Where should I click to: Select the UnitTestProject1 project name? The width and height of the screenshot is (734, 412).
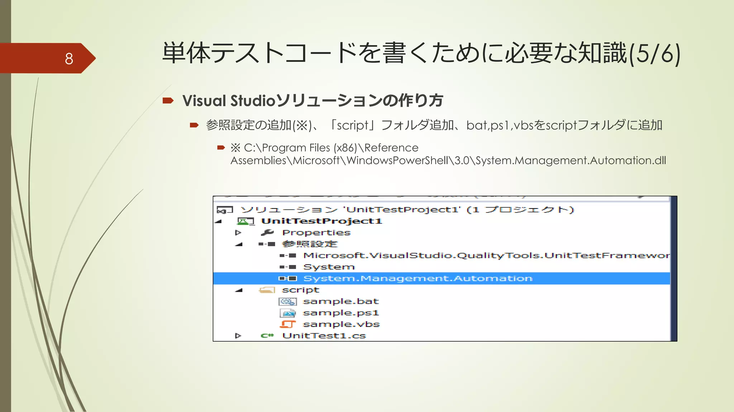click(321, 221)
